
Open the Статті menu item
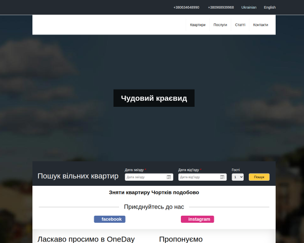click(240, 25)
